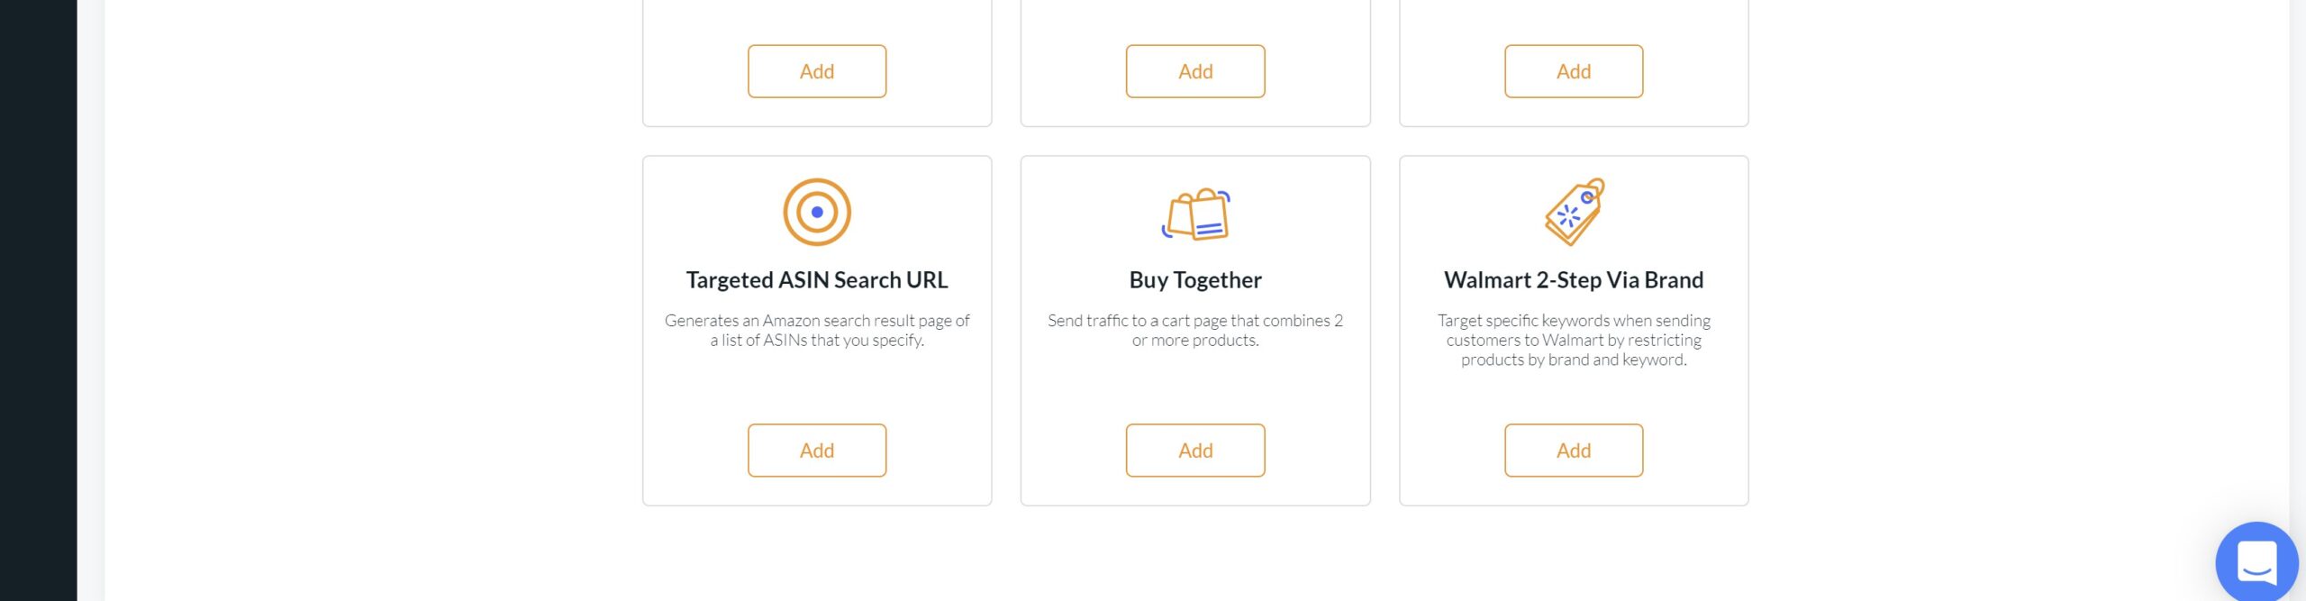Click the Buy Together heading
This screenshot has width=2306, height=601.
click(x=1194, y=280)
